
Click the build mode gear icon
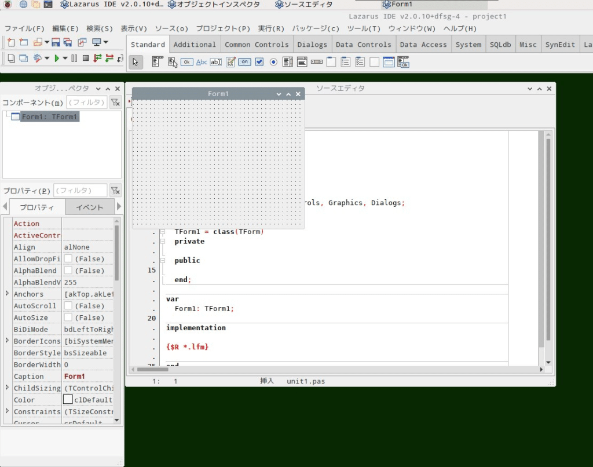38,59
